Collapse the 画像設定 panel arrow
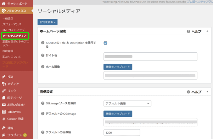 click(x=207, y=92)
